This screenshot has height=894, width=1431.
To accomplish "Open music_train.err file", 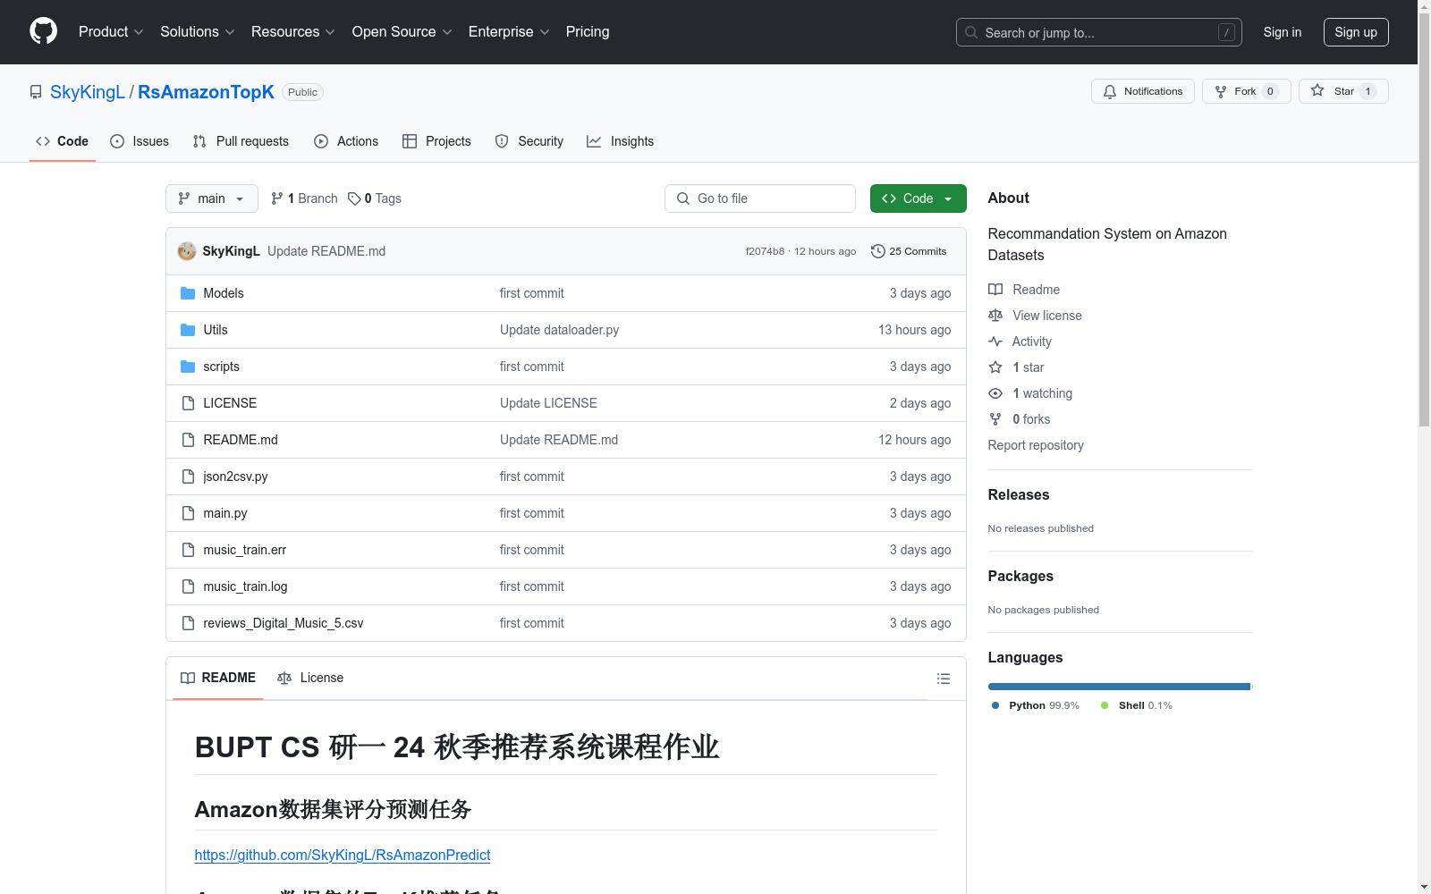I will [x=245, y=550].
